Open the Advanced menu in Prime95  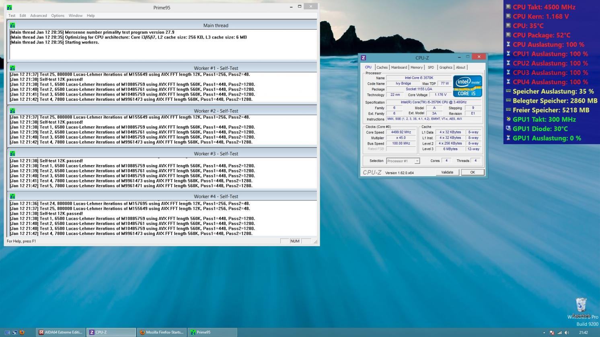point(39,16)
